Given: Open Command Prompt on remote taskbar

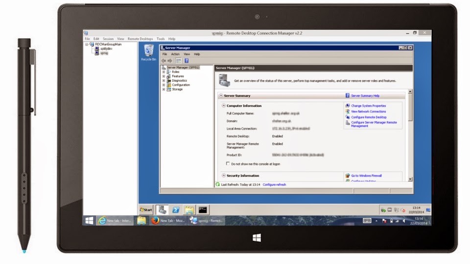Looking at the screenshot, I should coord(202,210).
